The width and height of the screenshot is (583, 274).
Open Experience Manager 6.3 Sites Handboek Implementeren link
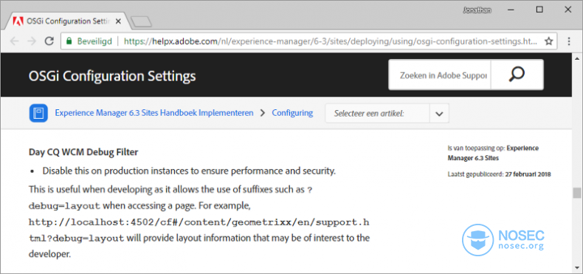click(154, 113)
